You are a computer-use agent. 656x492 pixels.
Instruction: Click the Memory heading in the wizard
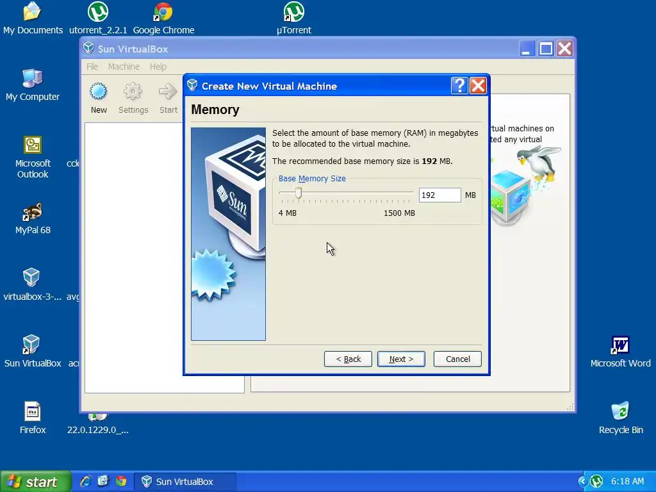coord(215,110)
